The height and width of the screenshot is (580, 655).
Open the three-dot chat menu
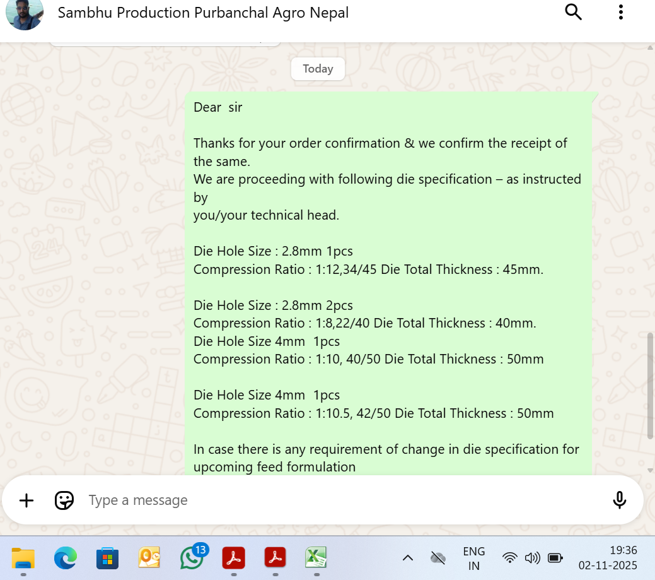click(621, 12)
